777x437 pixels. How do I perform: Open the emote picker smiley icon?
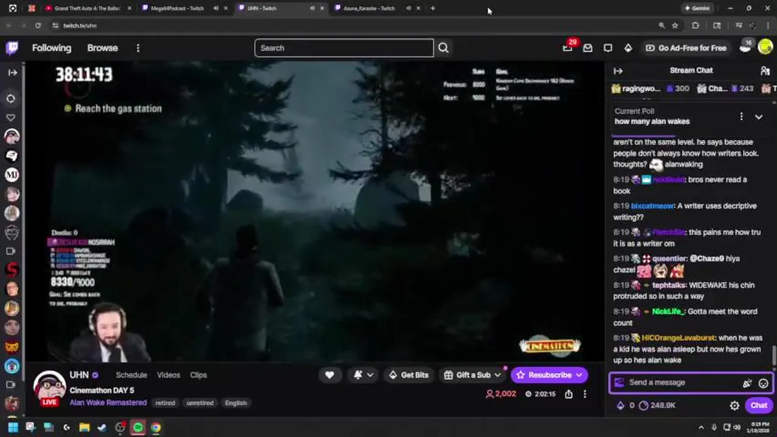[763, 383]
